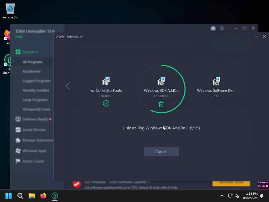Open the clock showing 1:35 PM
The image size is (269, 202).
pos(250,196)
